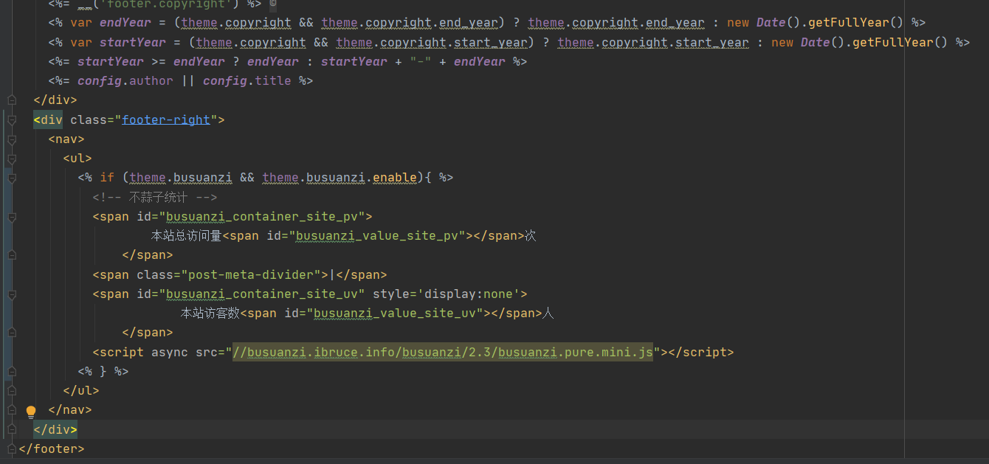Click "config.title" in the code
This screenshot has height=464, width=989.
(x=247, y=80)
